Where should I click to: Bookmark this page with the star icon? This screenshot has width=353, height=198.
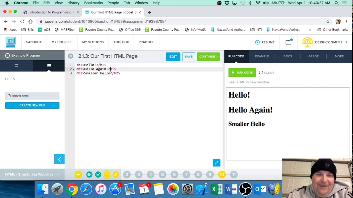(x=328, y=21)
